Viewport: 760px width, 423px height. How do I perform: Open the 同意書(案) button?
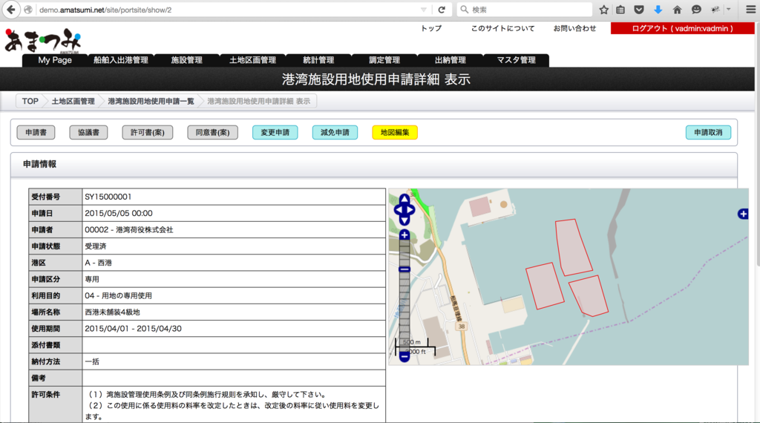(x=213, y=132)
